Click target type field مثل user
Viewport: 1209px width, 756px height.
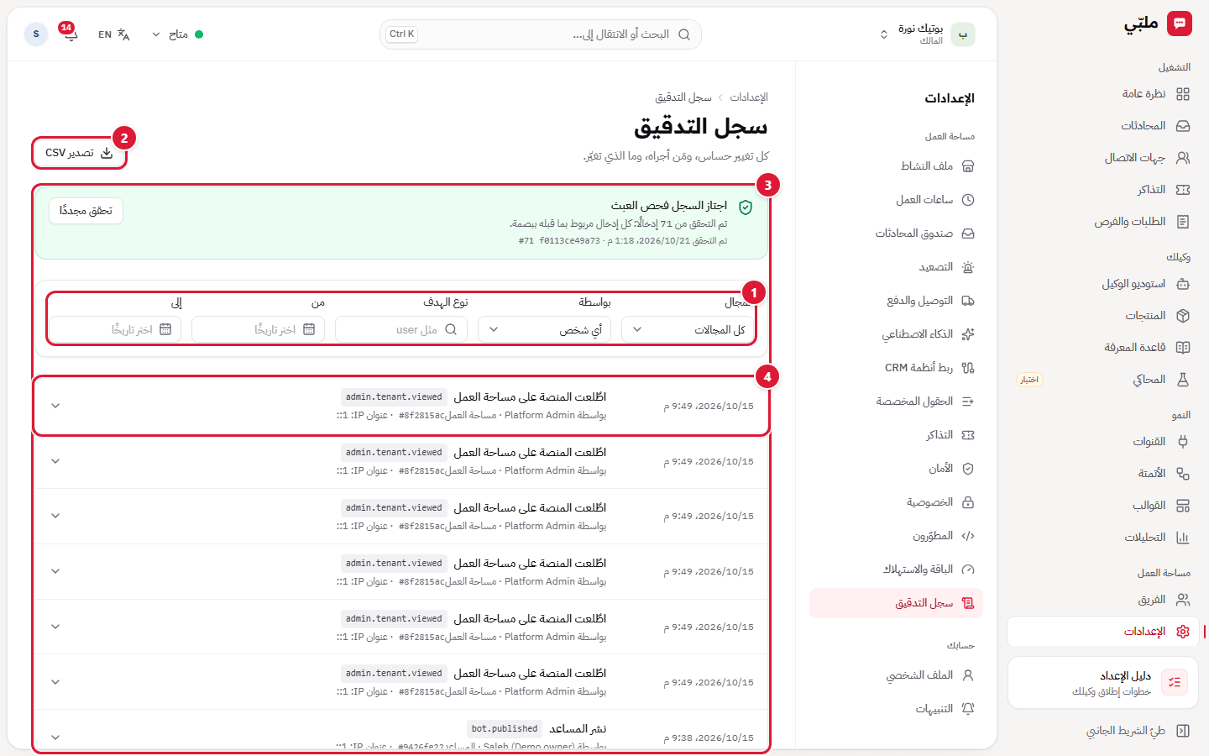pos(401,329)
